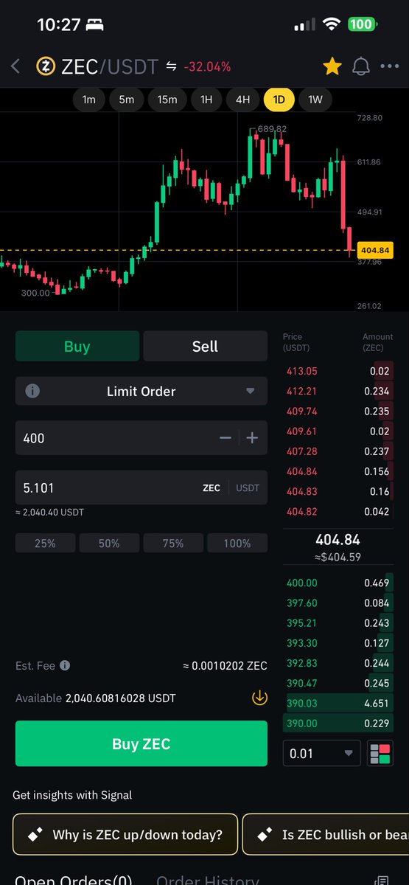Tap the bid price 390.47
This screenshot has width=409, height=885.
(x=301, y=683)
